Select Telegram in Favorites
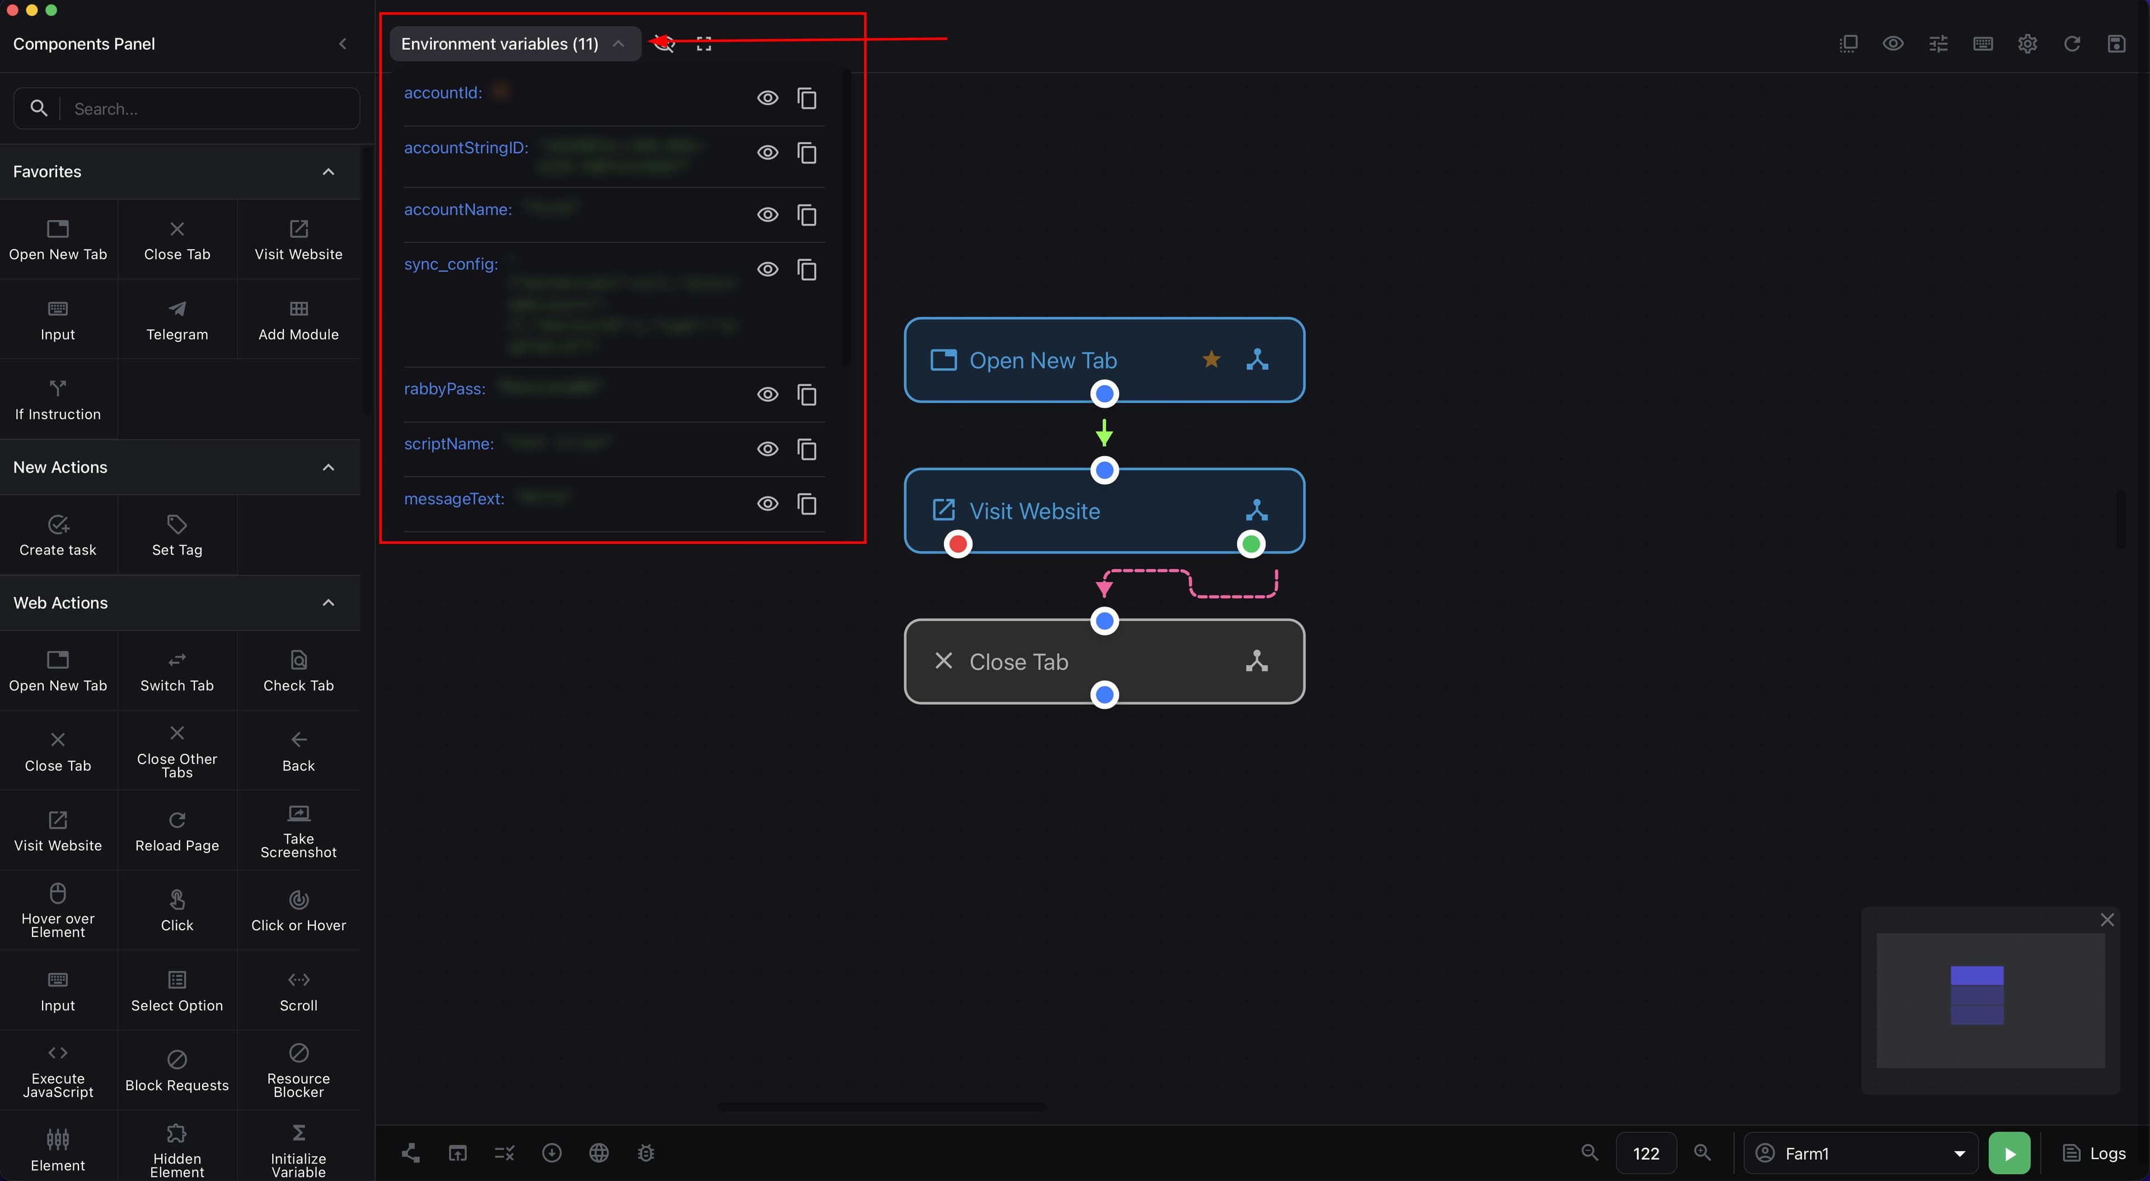The width and height of the screenshot is (2150, 1181). coord(177,321)
